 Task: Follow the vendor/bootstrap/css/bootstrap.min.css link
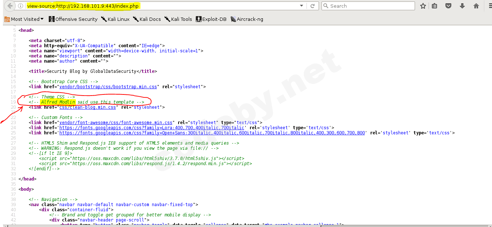(108, 87)
